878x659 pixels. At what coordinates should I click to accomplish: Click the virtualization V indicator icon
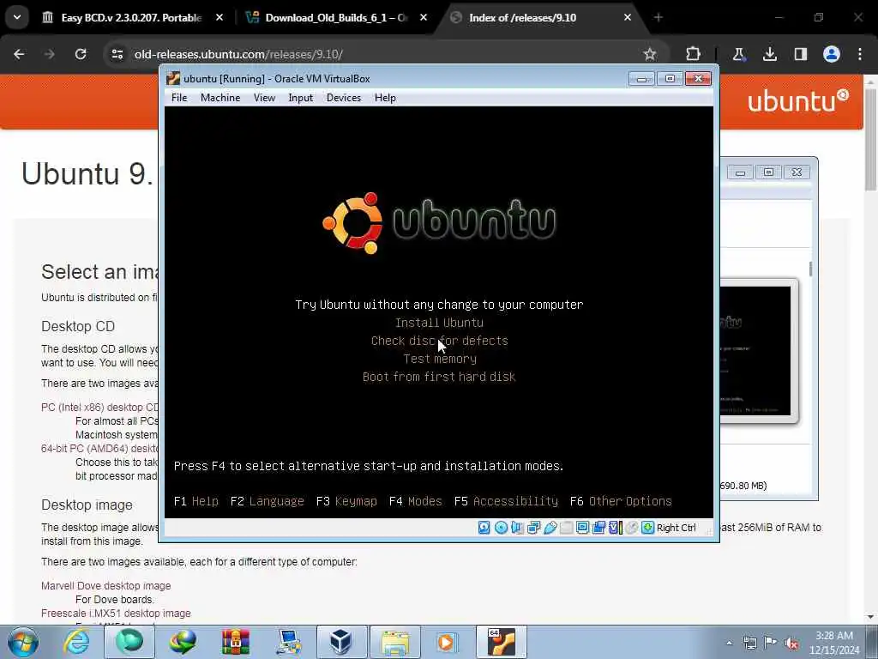click(616, 528)
